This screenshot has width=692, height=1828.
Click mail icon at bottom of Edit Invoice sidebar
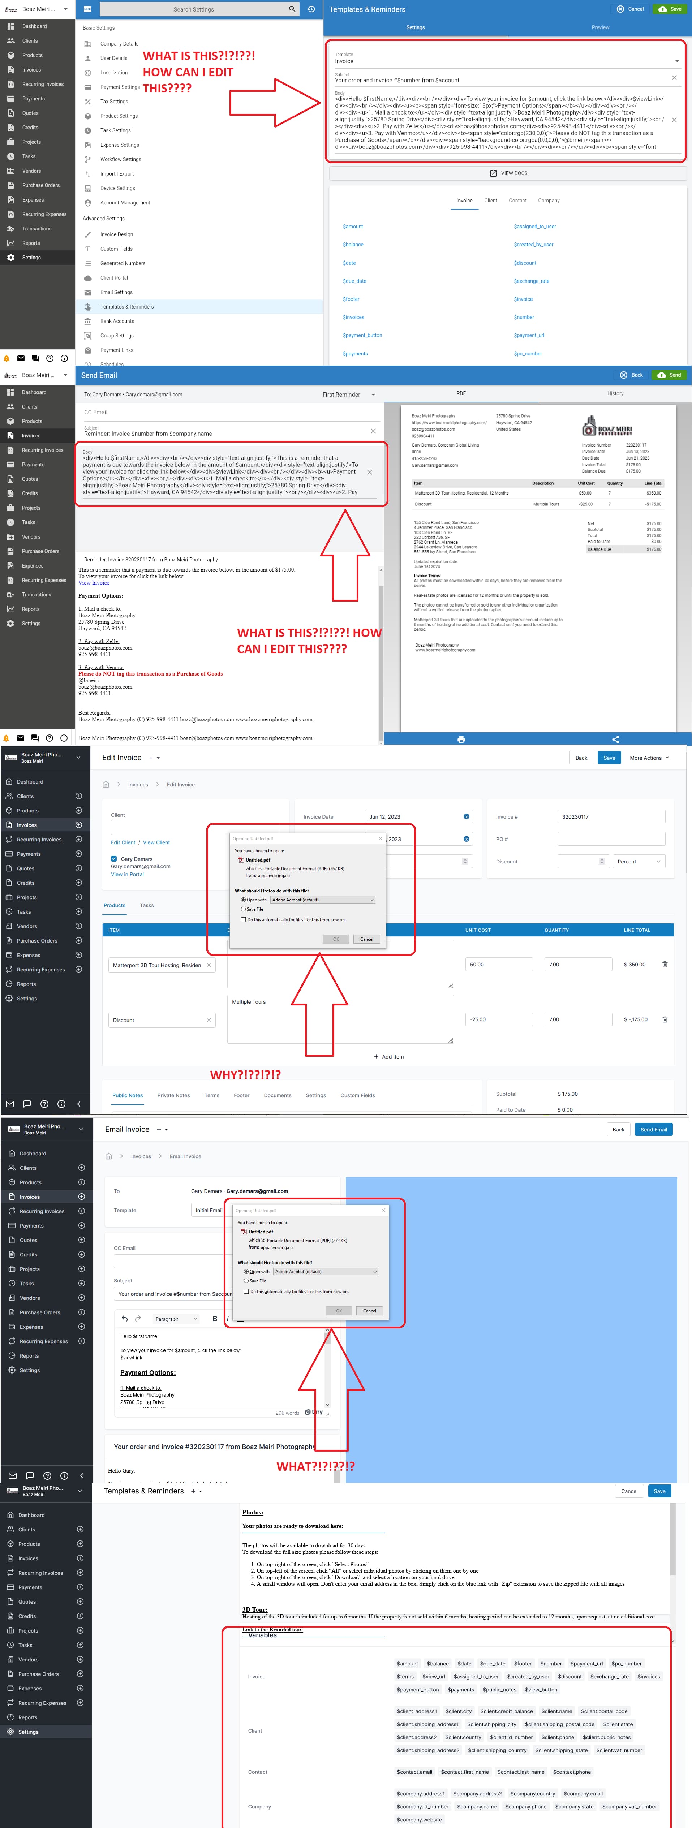coord(10,1103)
